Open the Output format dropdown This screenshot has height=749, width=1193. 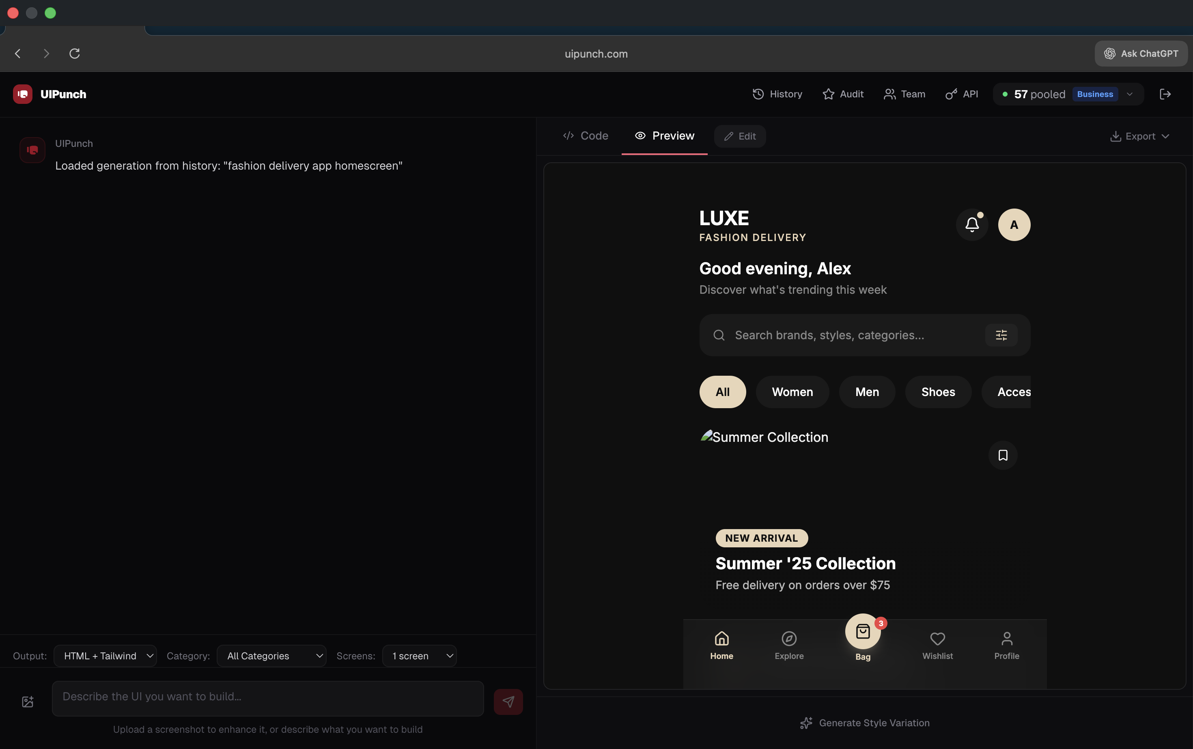pyautogui.click(x=106, y=655)
